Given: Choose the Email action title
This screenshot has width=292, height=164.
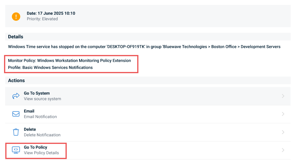Looking at the screenshot, I should click(29, 111).
